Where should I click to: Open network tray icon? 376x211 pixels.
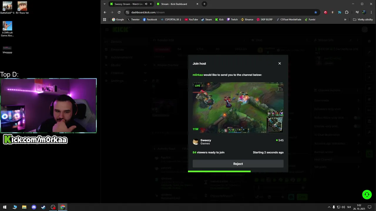338,207
